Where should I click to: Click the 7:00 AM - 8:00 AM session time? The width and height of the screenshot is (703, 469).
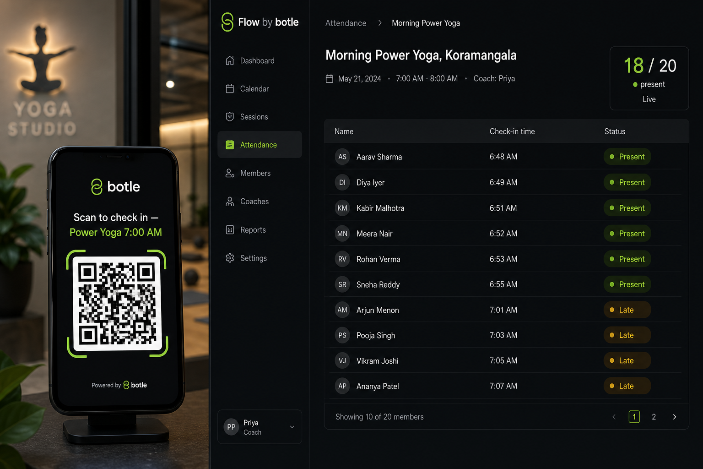click(427, 79)
